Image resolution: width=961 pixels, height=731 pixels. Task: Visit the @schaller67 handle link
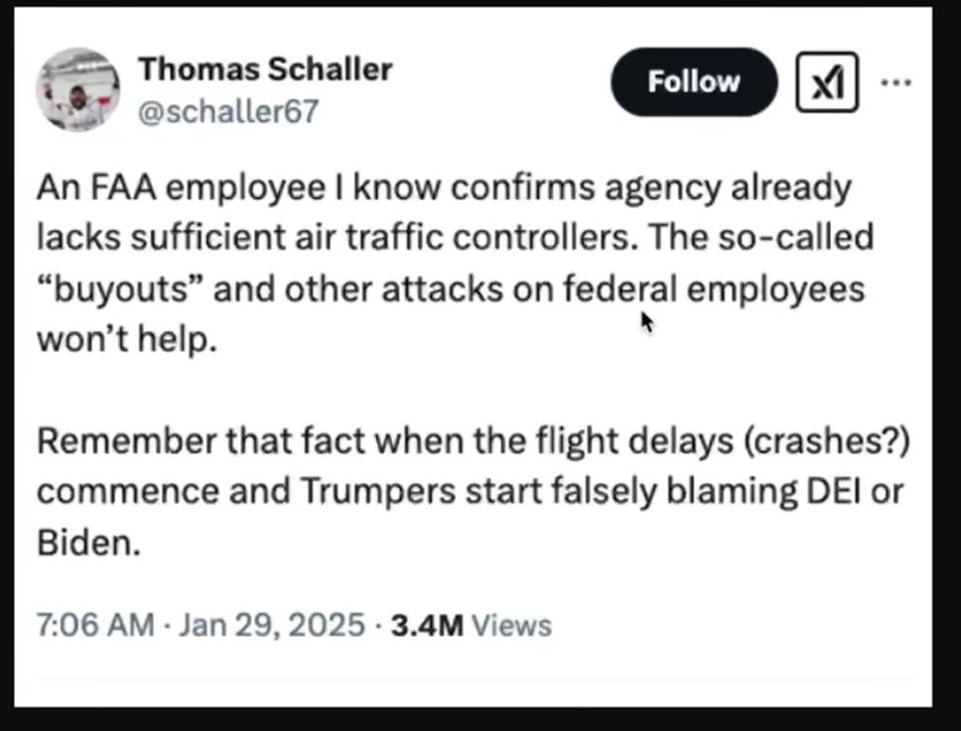[x=228, y=111]
